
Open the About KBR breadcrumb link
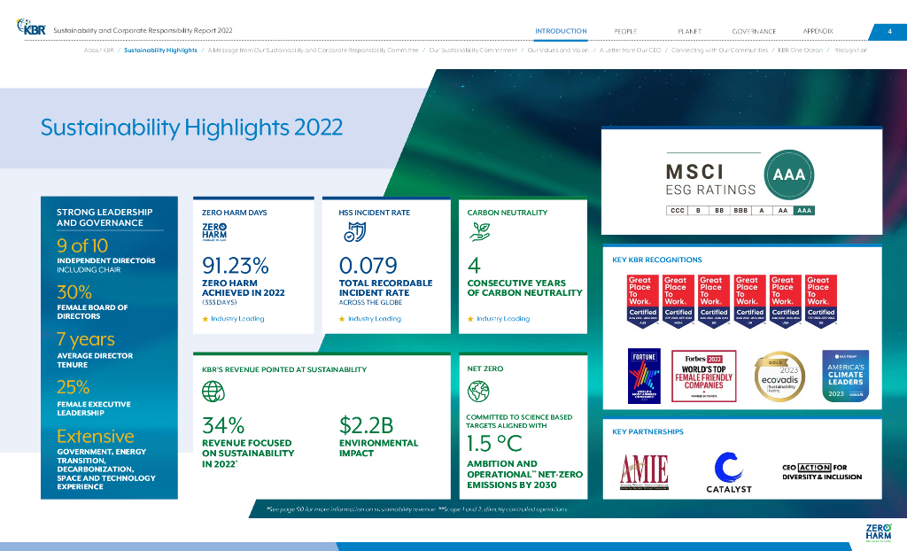click(98, 50)
